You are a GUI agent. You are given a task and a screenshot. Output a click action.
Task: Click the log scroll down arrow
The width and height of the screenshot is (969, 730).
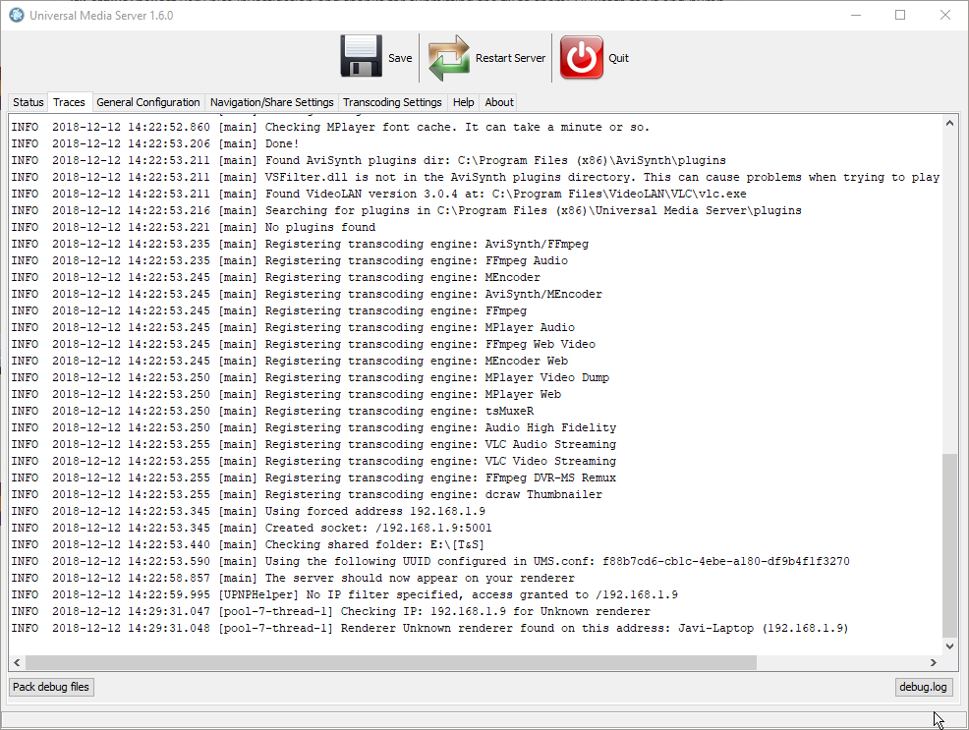click(x=950, y=646)
